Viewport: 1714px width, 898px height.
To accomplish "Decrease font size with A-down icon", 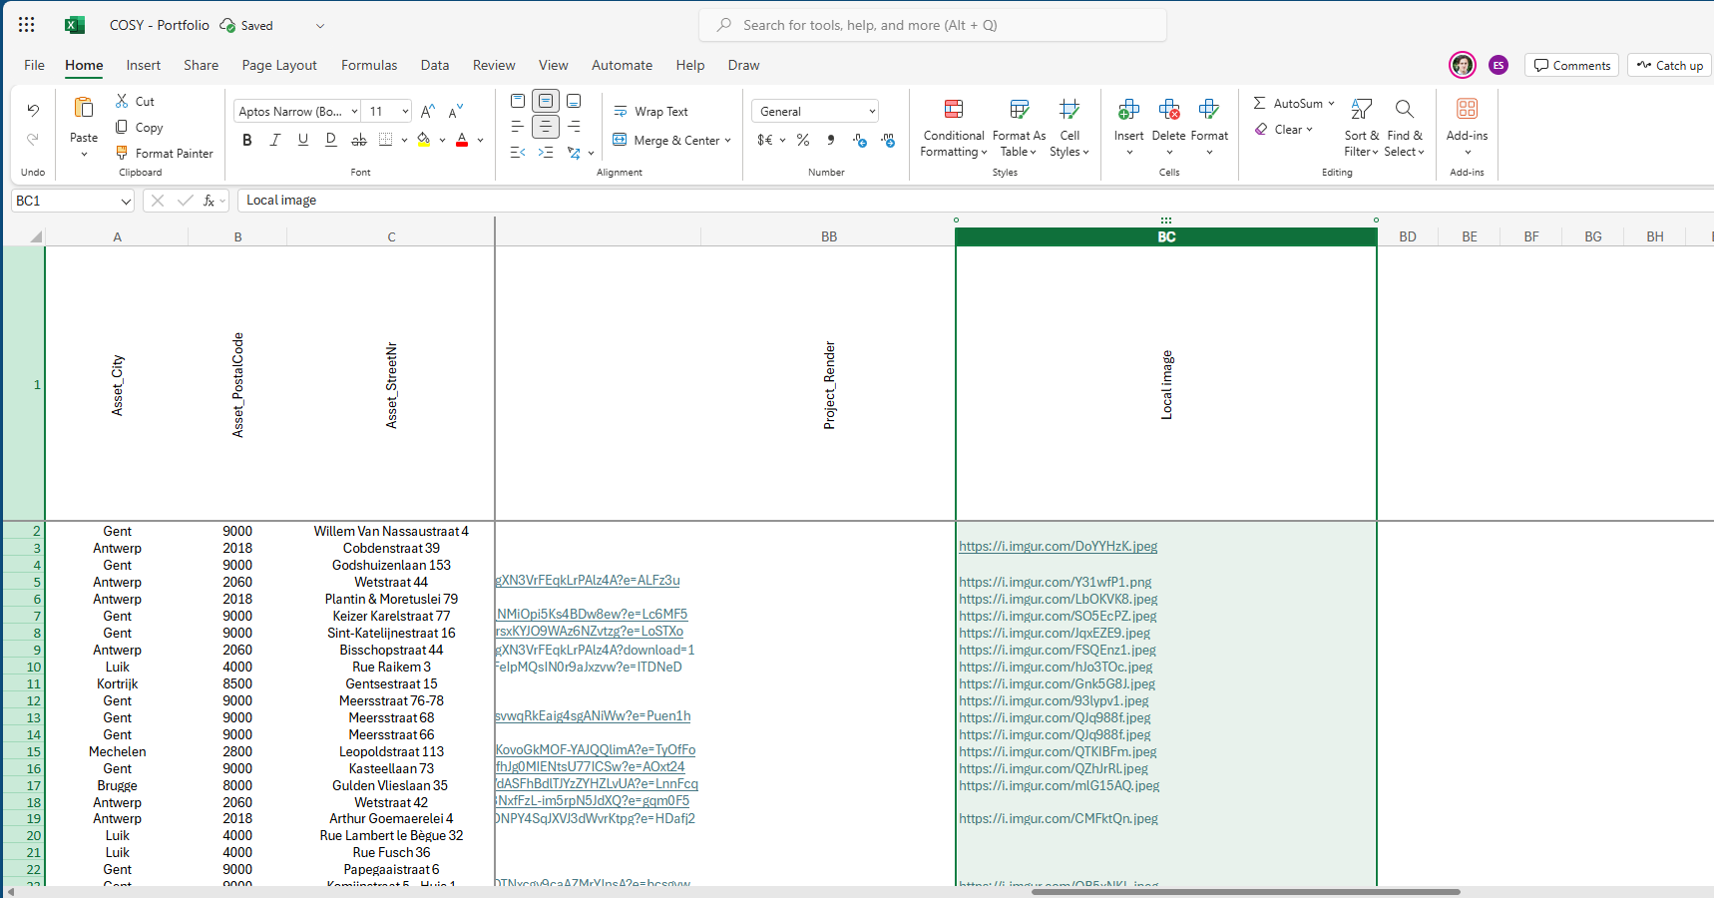I will [456, 111].
